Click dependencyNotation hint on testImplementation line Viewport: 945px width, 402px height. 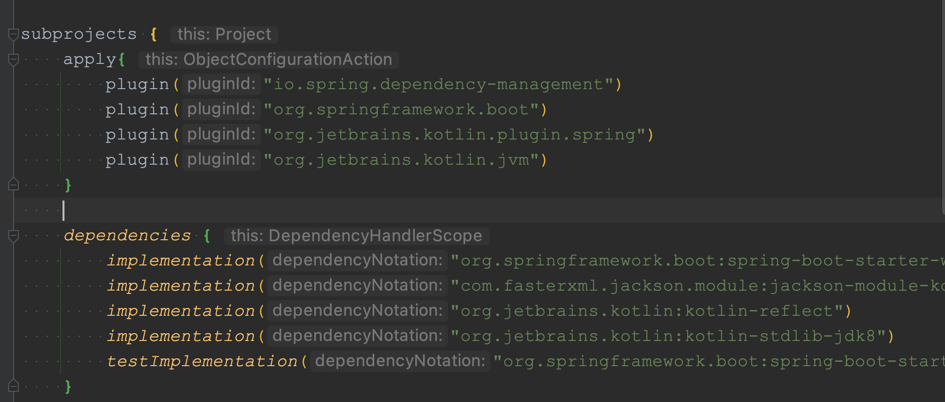[x=400, y=361]
